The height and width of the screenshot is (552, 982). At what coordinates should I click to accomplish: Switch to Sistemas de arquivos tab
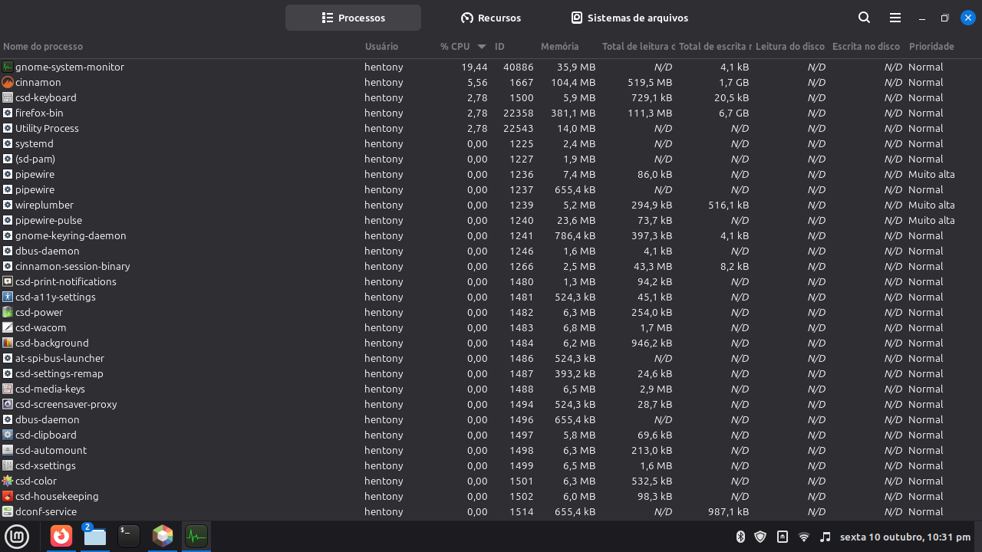pos(629,18)
